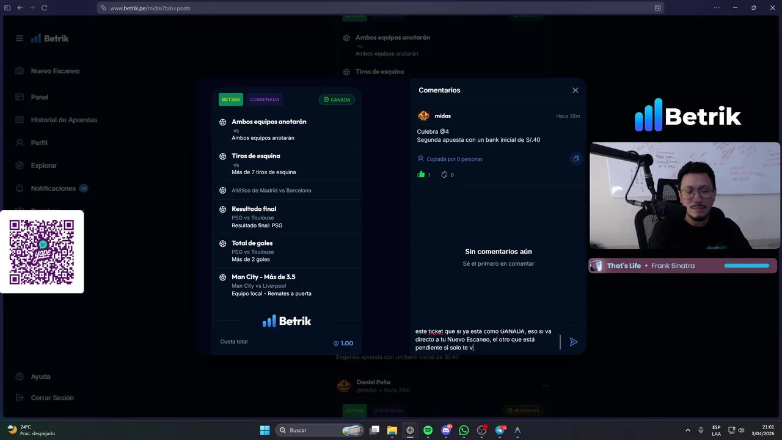Click Cerrar Sesión to log out

53,398
